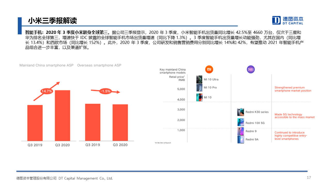Click the 1,000 price axis label
330x186 pixels.
[x=181, y=130]
